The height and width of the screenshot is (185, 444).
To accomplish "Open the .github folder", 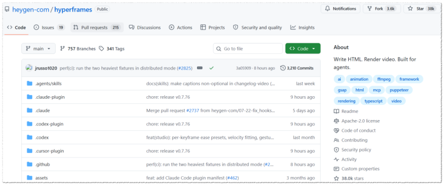I will pos(42,164).
